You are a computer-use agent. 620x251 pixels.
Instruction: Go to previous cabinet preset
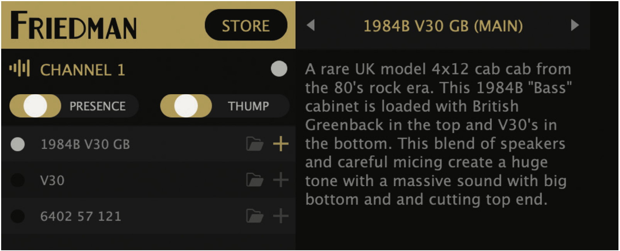click(x=311, y=25)
